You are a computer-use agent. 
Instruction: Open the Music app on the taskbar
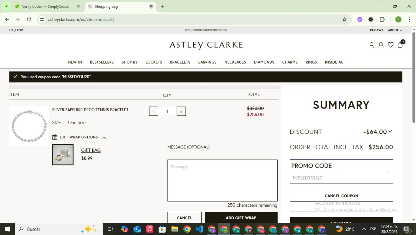click(x=149, y=229)
